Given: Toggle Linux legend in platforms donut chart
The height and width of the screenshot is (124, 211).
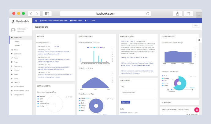Looking at the screenshot, I should point(165,81).
